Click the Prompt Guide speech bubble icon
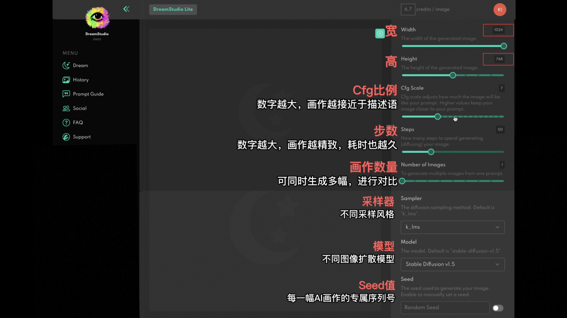 (66, 94)
